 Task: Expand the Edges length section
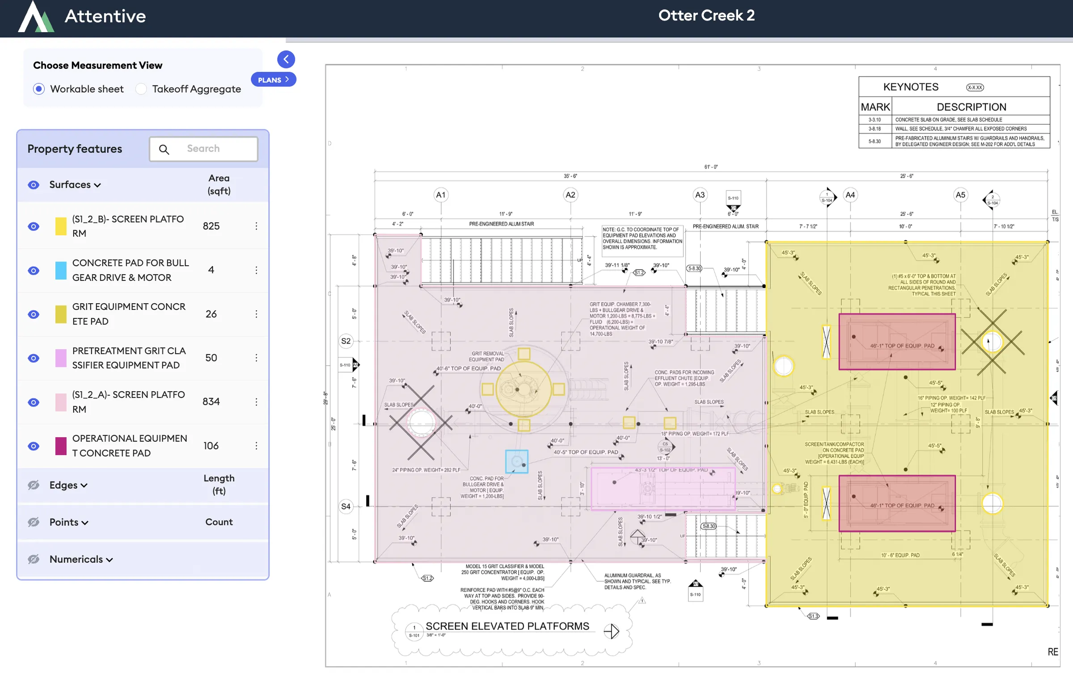pyautogui.click(x=84, y=485)
